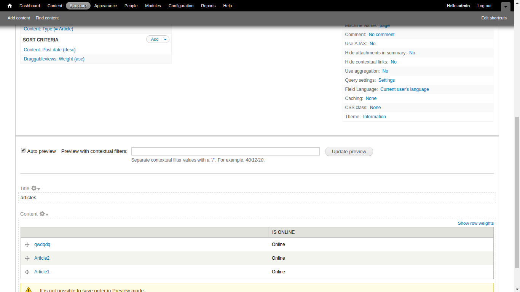Change Use aggregation setting No

pyautogui.click(x=385, y=71)
